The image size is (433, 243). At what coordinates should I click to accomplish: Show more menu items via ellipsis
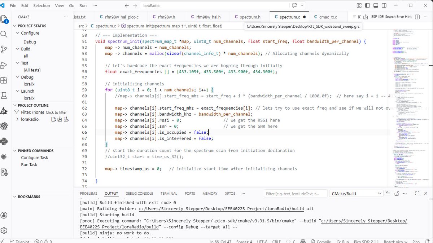click(95, 6)
